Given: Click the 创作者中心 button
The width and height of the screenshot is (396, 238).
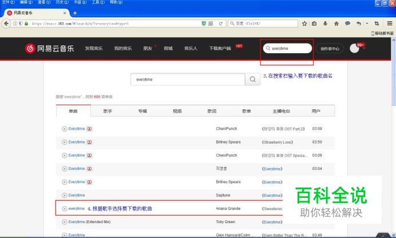Looking at the screenshot, I should click(330, 49).
